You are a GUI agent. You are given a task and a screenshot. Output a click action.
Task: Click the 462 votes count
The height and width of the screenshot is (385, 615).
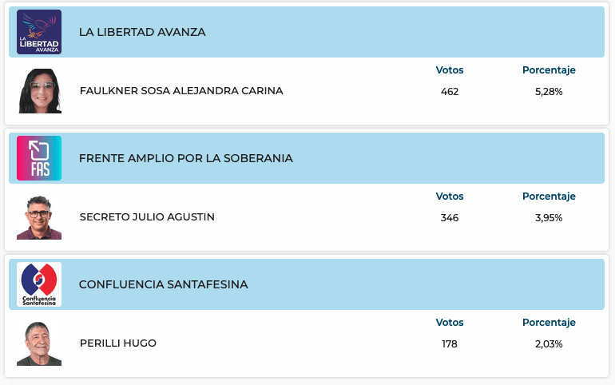(450, 92)
